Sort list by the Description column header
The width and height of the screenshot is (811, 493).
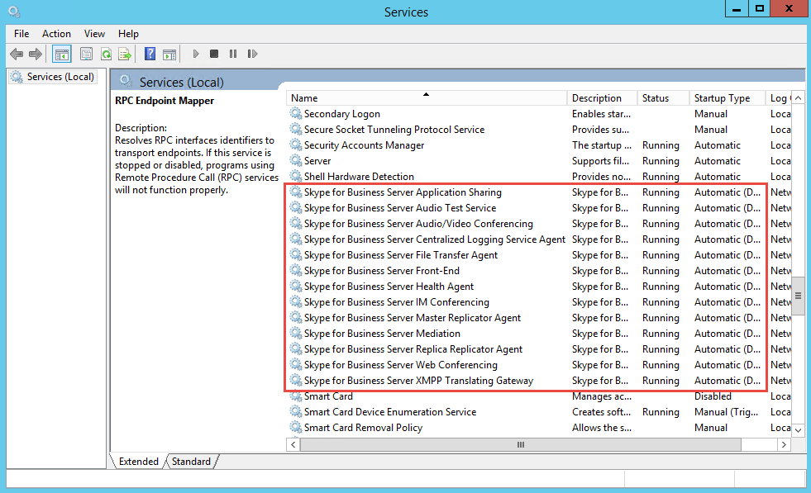click(603, 98)
